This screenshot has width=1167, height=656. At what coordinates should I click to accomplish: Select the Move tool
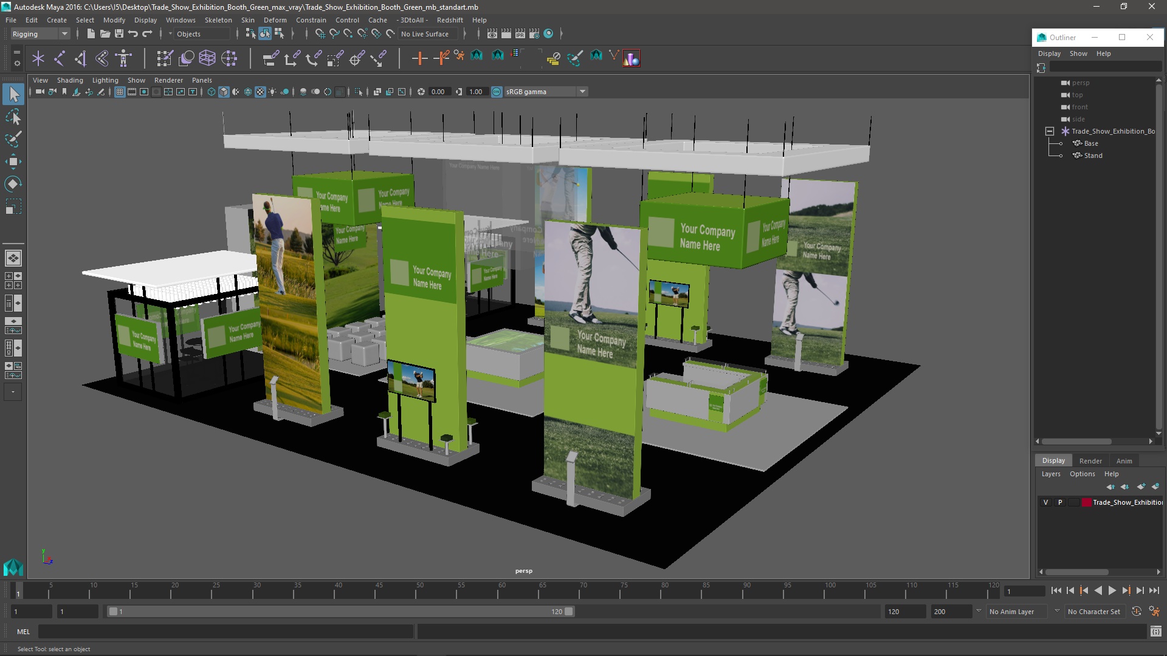coord(13,162)
